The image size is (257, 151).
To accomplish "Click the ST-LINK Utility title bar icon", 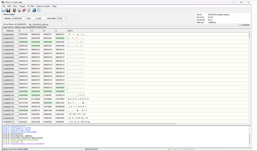I will coord(2,2).
